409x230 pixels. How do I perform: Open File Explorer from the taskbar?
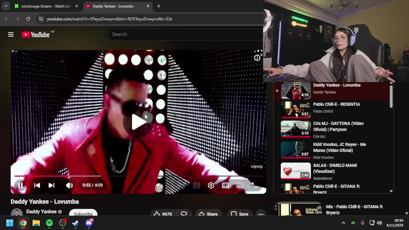tap(36, 223)
